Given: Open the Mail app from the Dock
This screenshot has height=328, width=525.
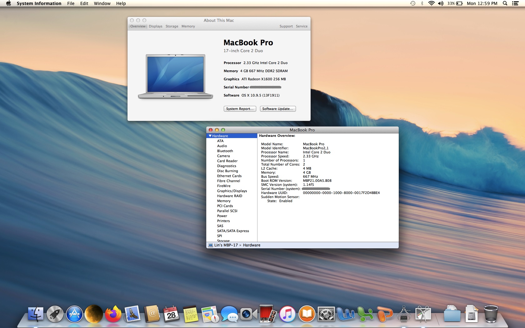Looking at the screenshot, I should pos(132,315).
